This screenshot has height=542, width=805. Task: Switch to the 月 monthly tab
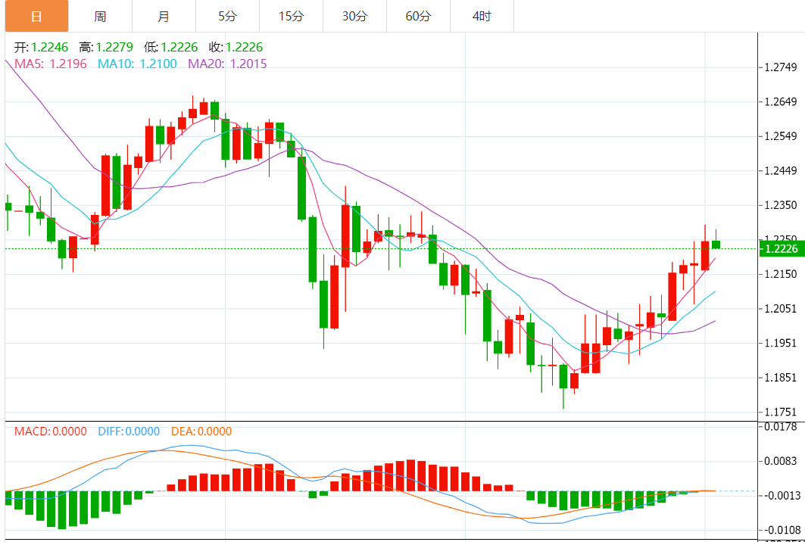pyautogui.click(x=164, y=17)
